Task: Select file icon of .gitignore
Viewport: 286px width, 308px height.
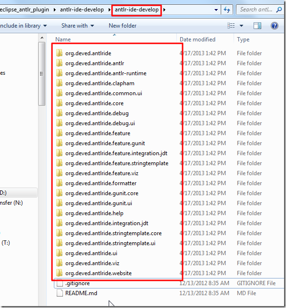Action: tap(60, 283)
